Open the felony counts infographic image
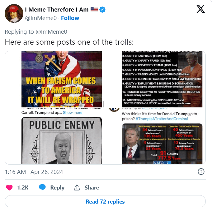 click(x=162, y=144)
